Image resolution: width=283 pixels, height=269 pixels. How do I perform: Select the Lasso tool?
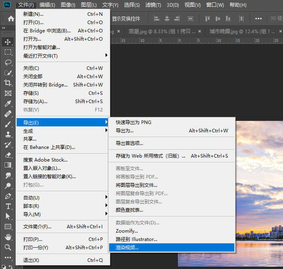[x=8, y=62]
